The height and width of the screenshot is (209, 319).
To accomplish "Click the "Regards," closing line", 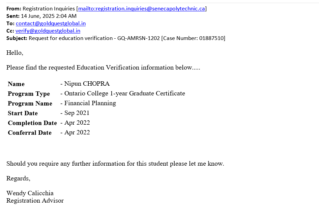I will point(18,178).
